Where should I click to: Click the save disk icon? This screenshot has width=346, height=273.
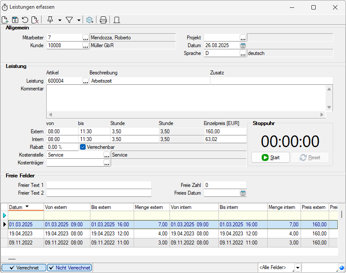(x=15, y=20)
